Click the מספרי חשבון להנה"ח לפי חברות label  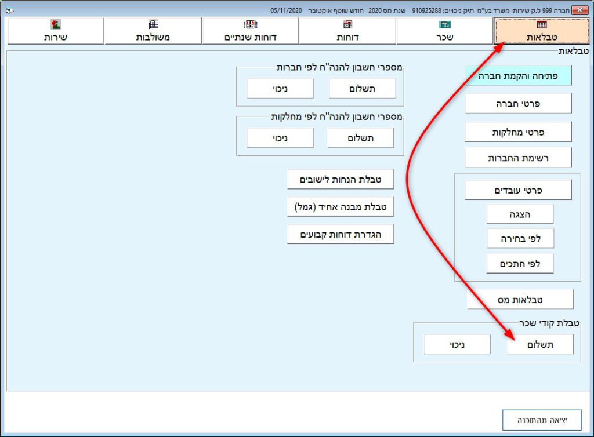[x=339, y=67]
